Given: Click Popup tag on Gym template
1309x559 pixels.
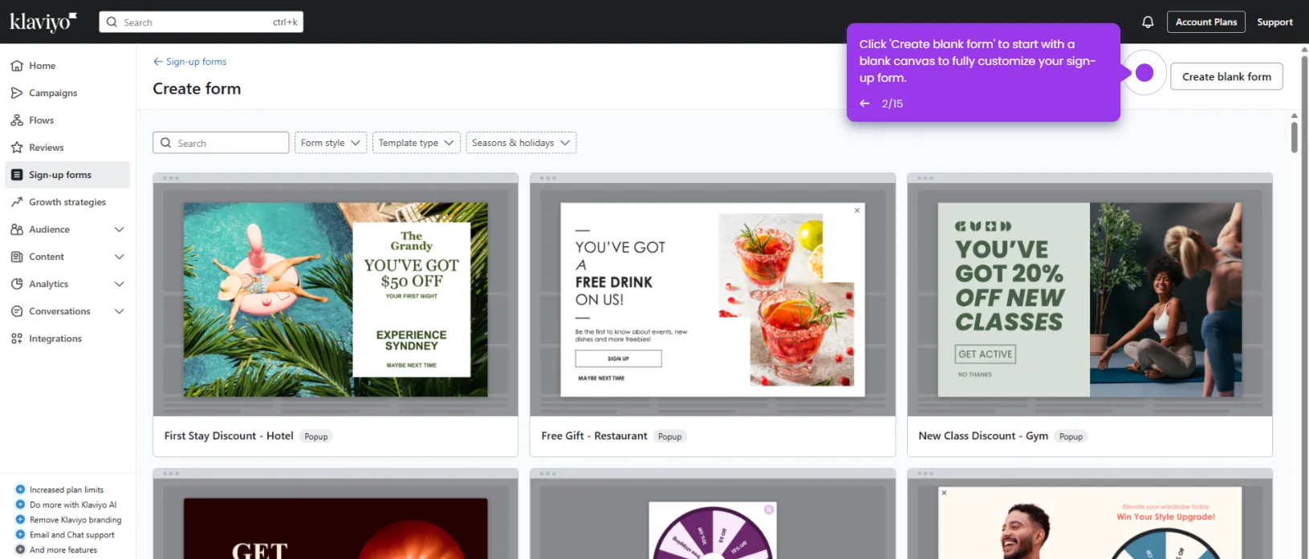Looking at the screenshot, I should (x=1071, y=436).
